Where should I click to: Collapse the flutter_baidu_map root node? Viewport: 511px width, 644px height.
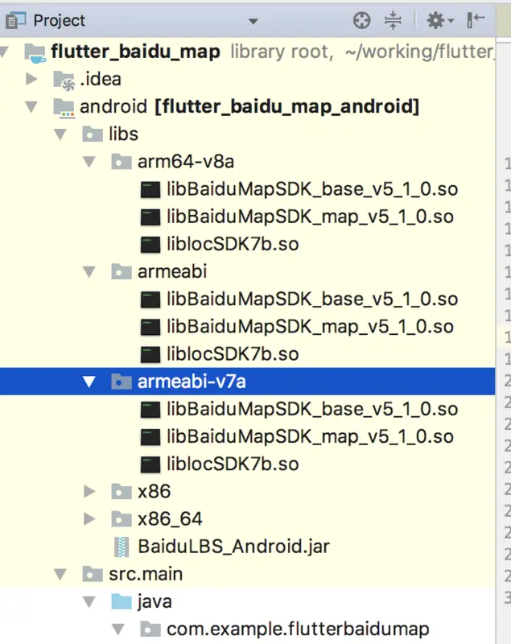[4, 52]
